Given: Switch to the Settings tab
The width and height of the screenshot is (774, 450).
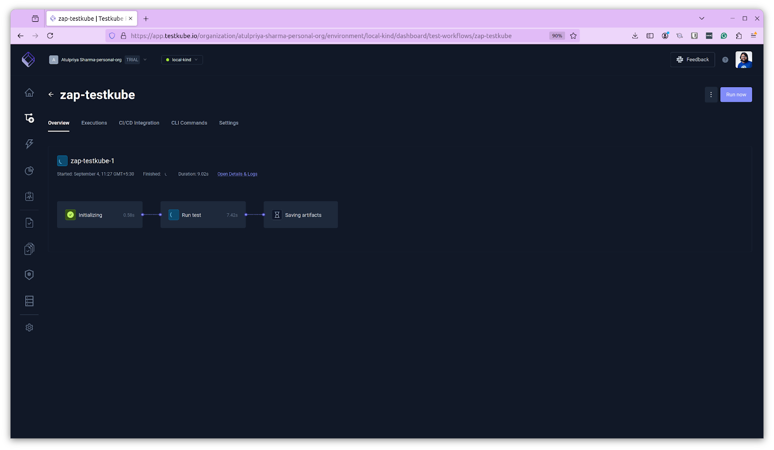Looking at the screenshot, I should coord(229,123).
